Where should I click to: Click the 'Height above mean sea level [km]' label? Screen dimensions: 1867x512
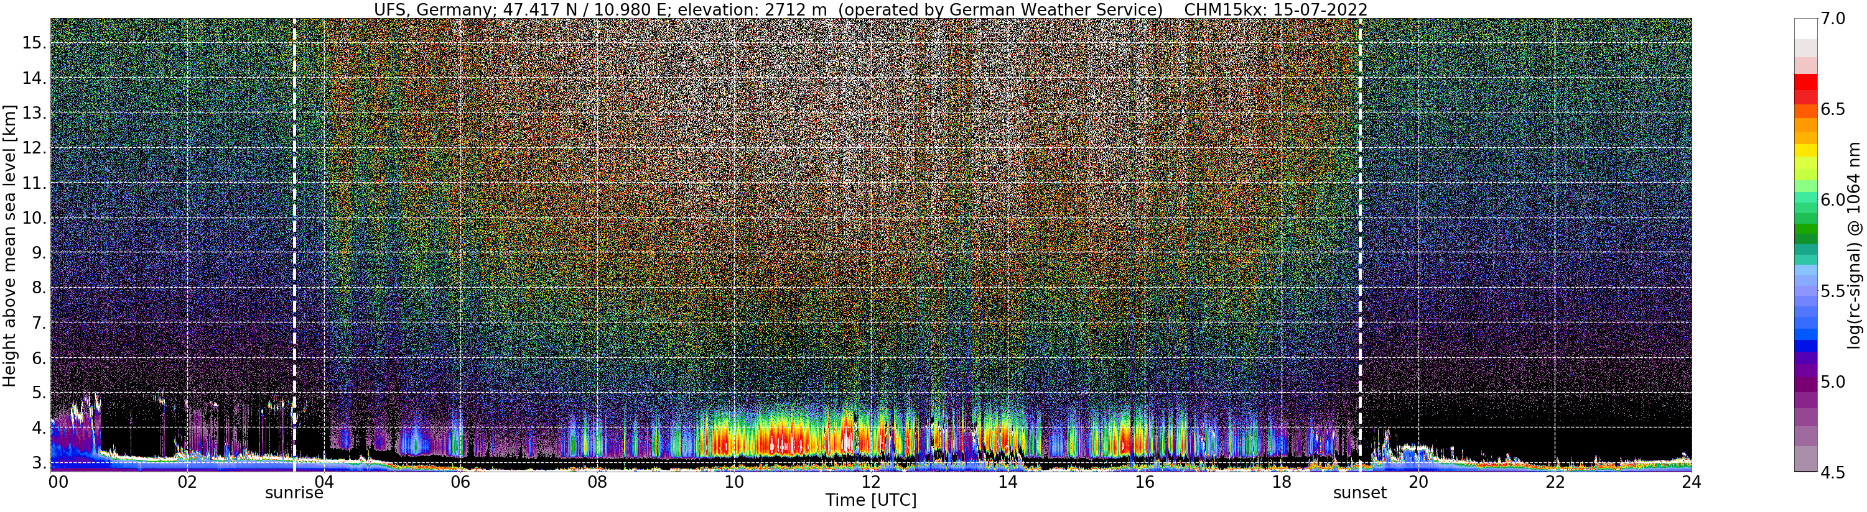(9, 245)
